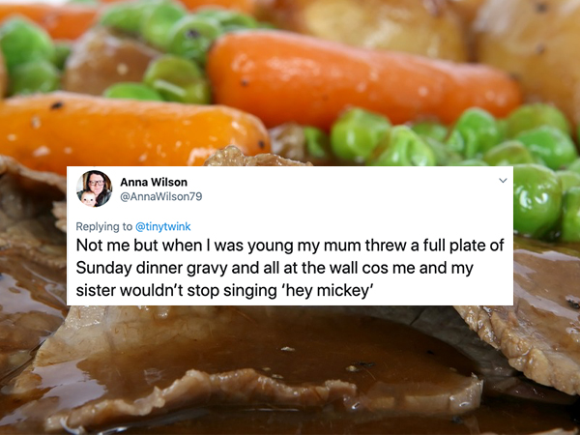Click the woman with glasses in the avatar
Image resolution: width=580 pixels, height=435 pixels.
pos(98,183)
